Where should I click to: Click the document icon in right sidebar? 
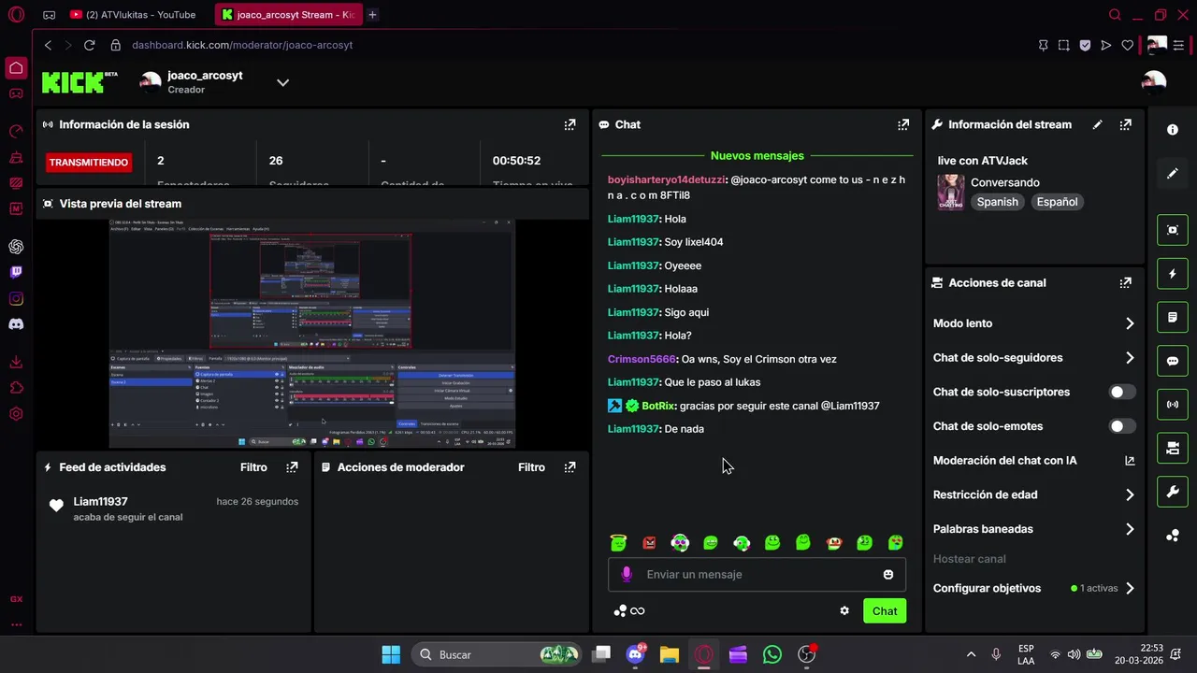[x=1173, y=318]
